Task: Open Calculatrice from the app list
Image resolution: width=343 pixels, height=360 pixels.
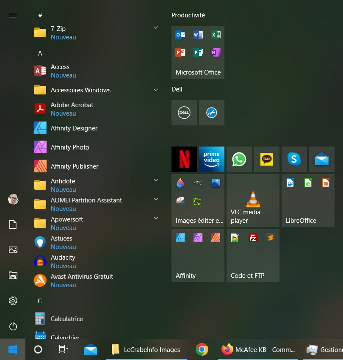Action: click(x=96, y=318)
